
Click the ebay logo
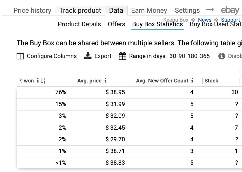(230, 10)
